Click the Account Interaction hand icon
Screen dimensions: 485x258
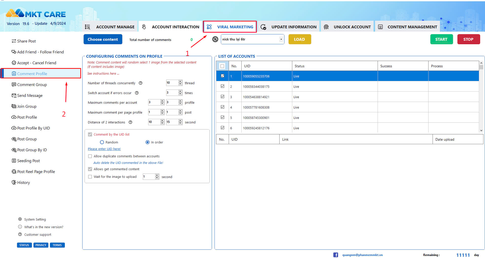144,27
